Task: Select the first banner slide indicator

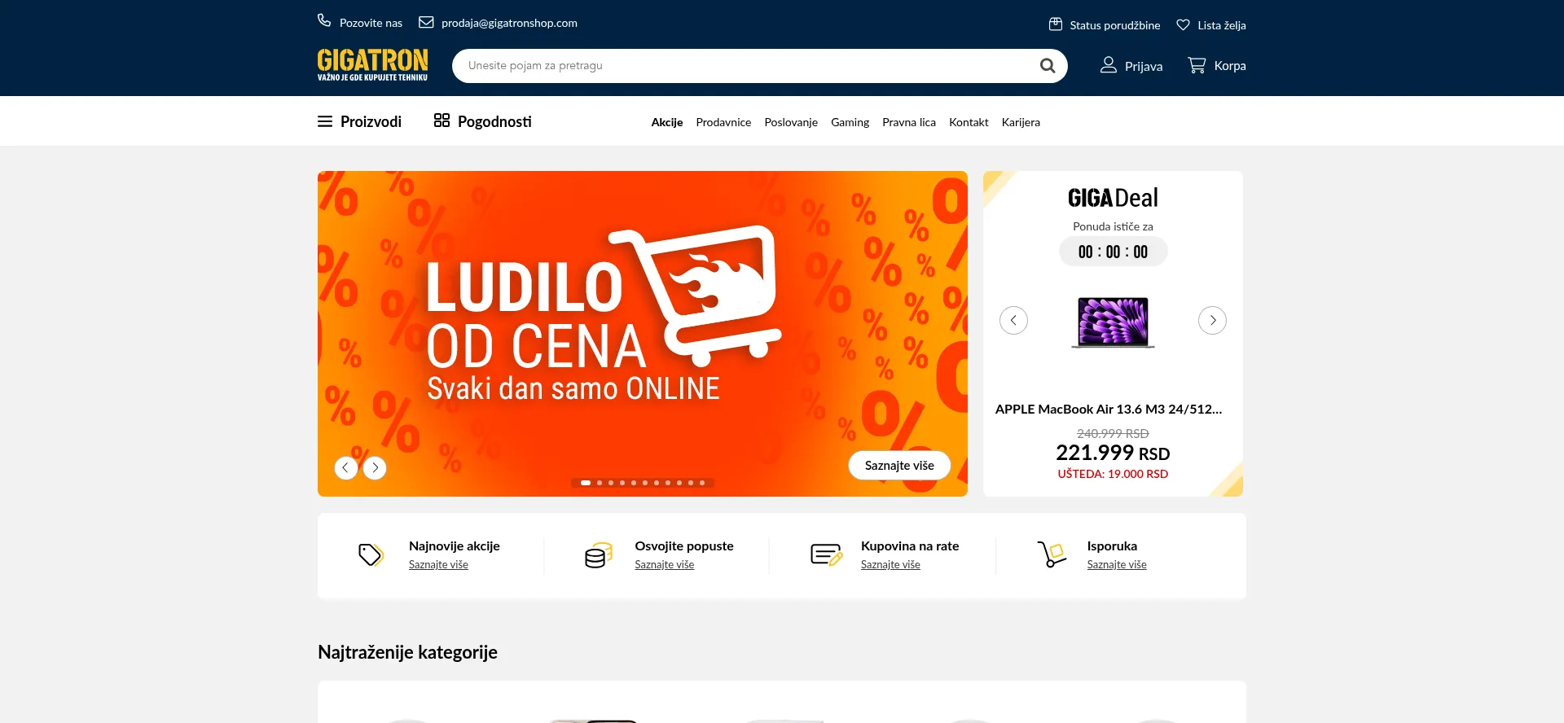Action: click(586, 483)
